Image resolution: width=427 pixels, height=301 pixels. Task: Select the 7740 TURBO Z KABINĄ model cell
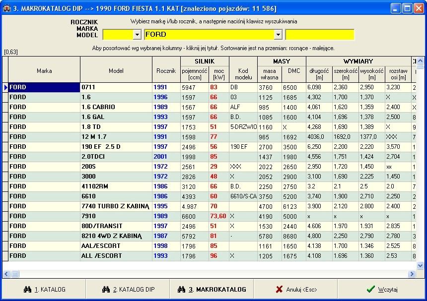pyautogui.click(x=116, y=206)
